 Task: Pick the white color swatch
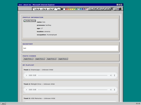point(64,9)
